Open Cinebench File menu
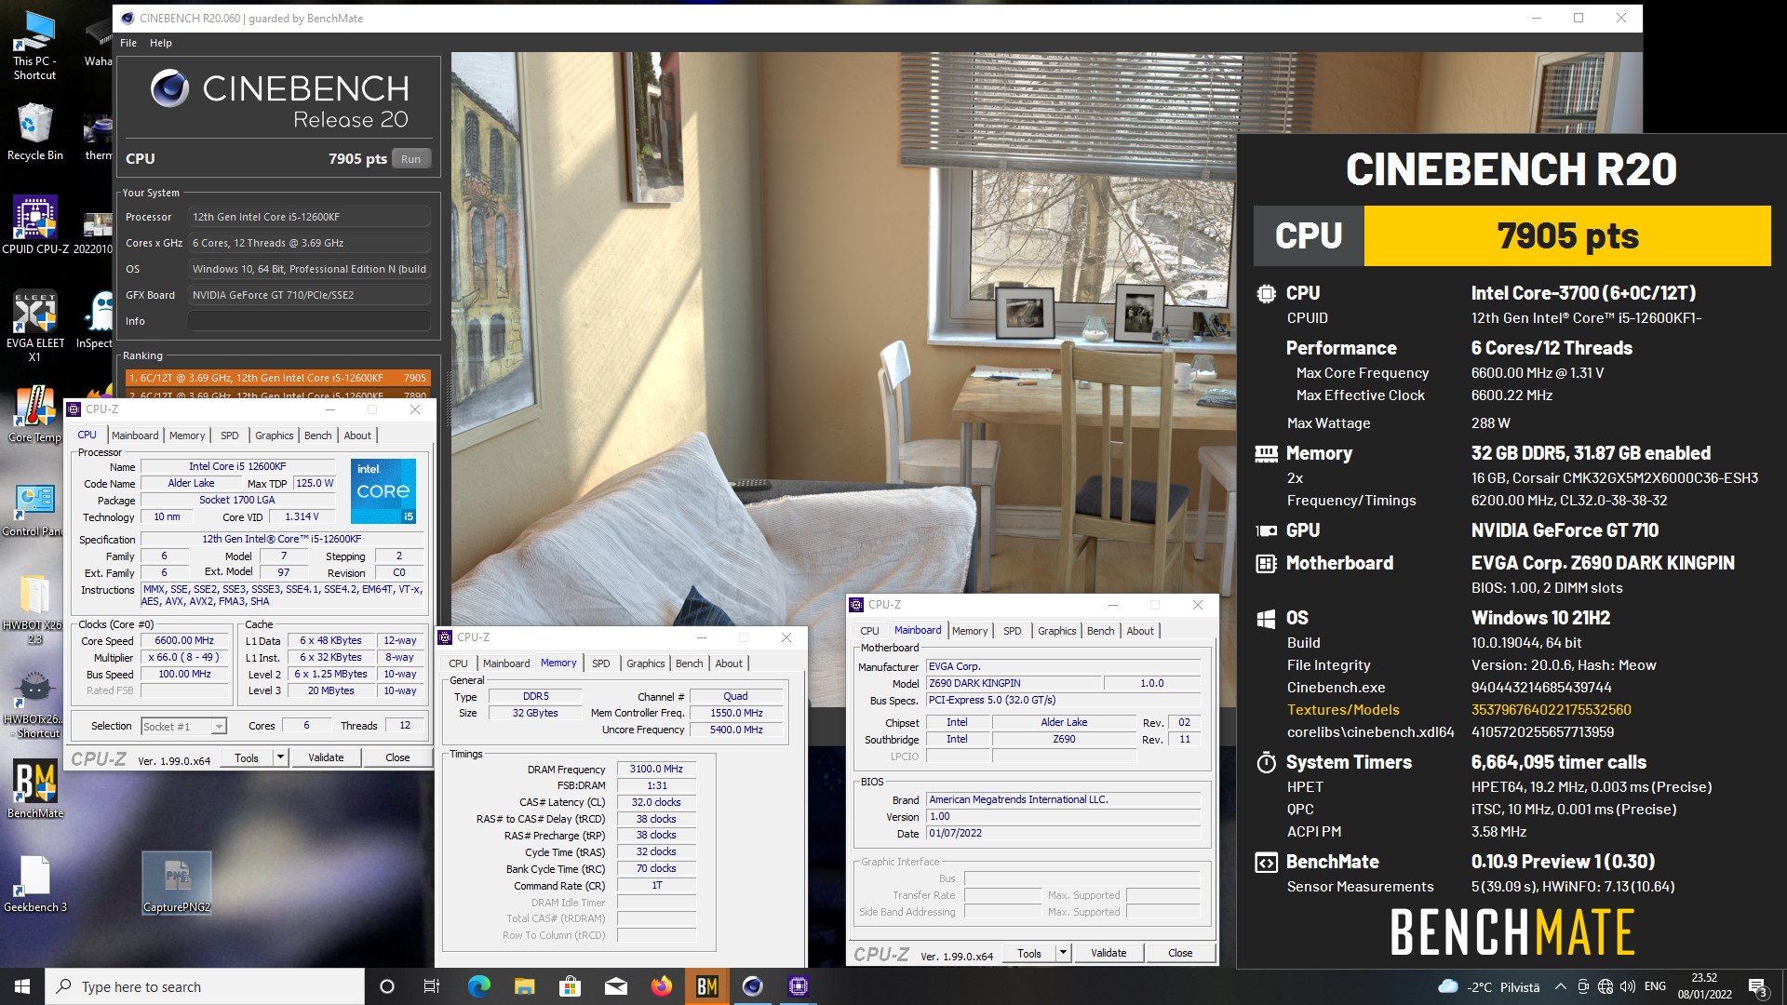 [x=128, y=43]
